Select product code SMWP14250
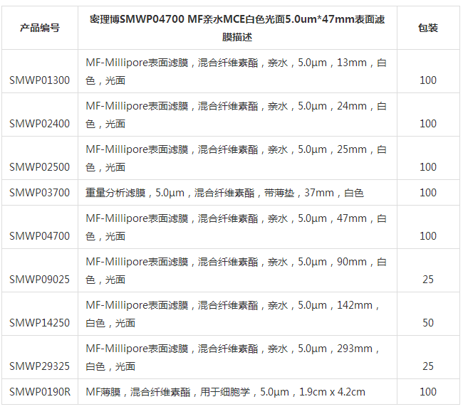This screenshot has width=463, height=419. 40,322
